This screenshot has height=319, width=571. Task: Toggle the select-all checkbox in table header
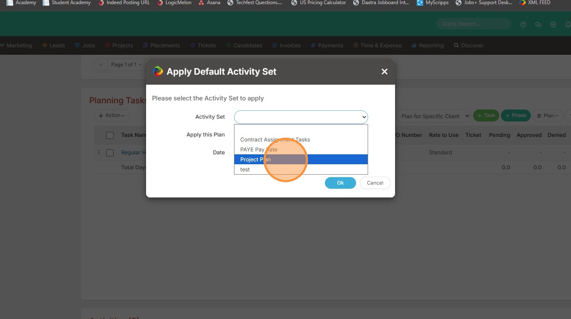pos(110,135)
